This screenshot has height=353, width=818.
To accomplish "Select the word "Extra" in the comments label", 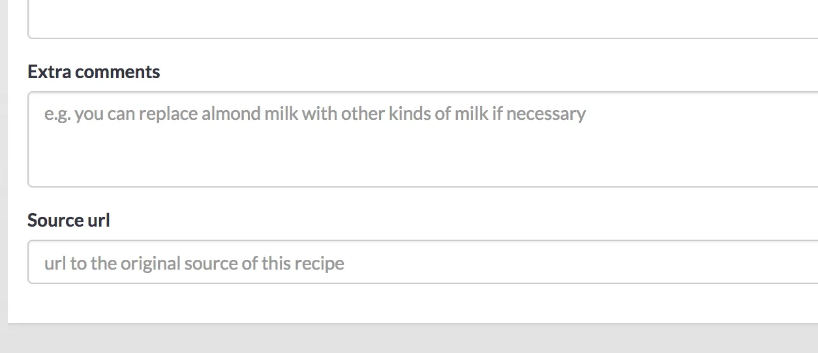I will pyautogui.click(x=50, y=72).
